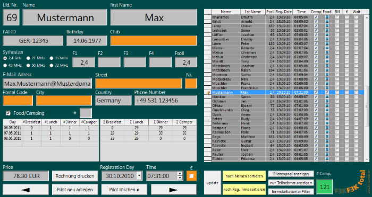Select the Löwe Peter row
This screenshot has width=372, height=197.
(284, 44)
